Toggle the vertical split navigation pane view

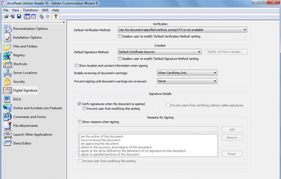point(27,16)
